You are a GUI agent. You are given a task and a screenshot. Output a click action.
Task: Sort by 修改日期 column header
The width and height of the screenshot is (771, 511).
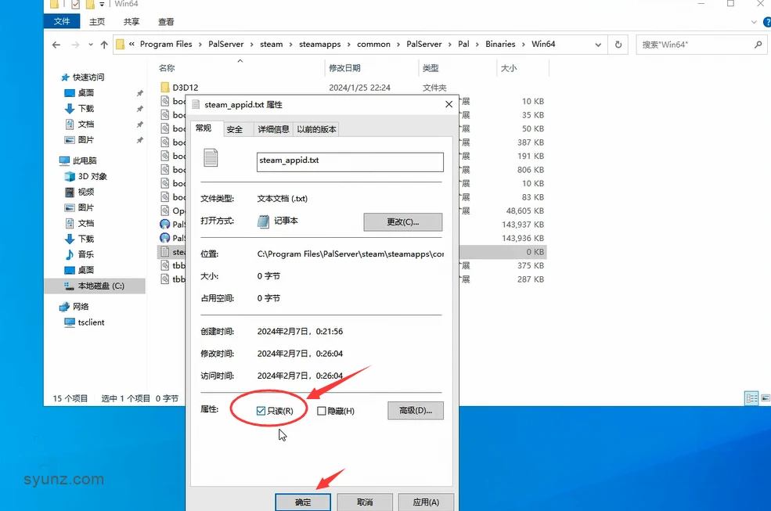[344, 68]
